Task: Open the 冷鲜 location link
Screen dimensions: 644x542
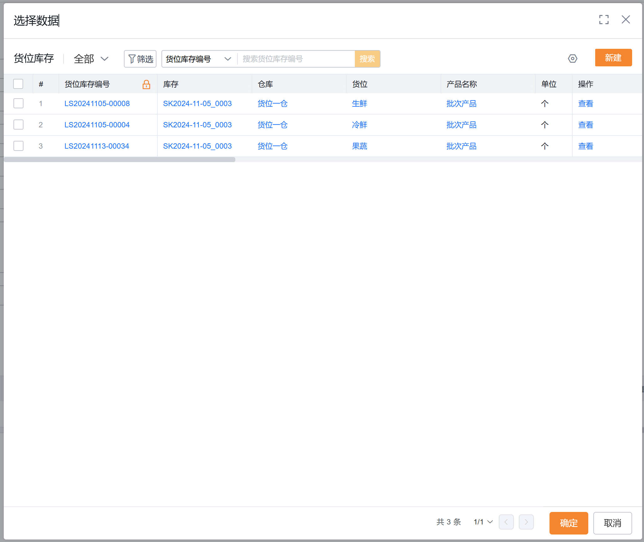Action: tap(360, 125)
